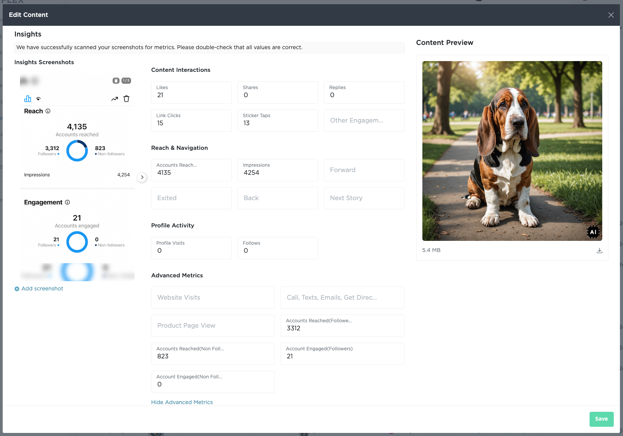Edit the Shares field
Image resolution: width=623 pixels, height=436 pixels.
tap(278, 93)
